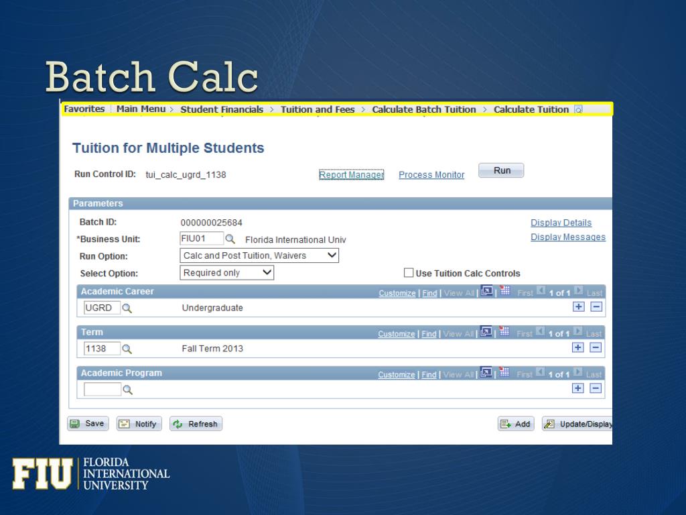Go to previous row arrow in Academic Program
The image size is (686, 515).
(x=541, y=371)
